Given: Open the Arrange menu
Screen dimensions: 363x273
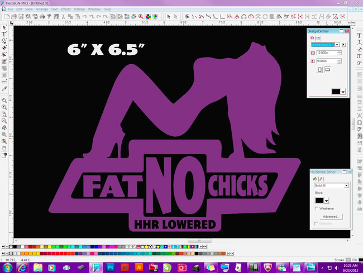Looking at the screenshot, I should point(42,9).
